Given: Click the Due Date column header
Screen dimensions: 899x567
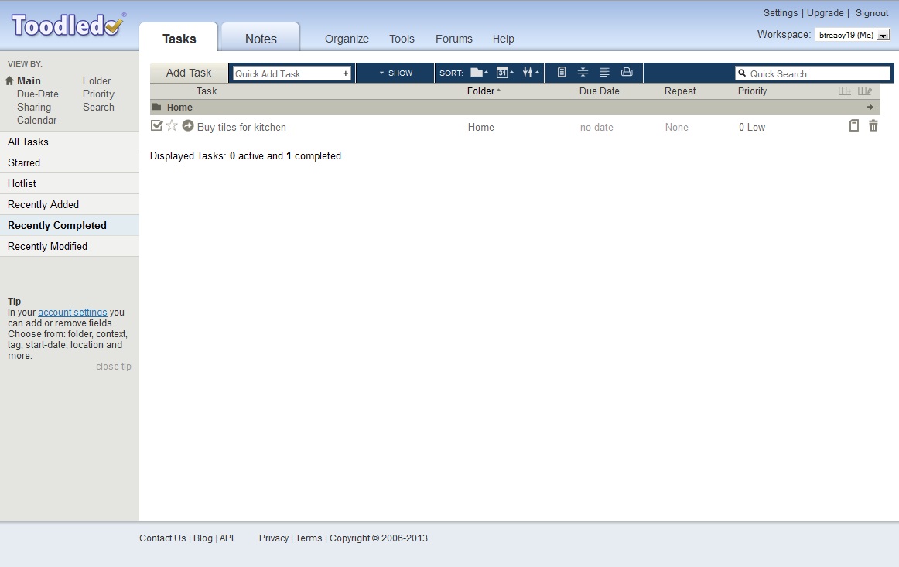Looking at the screenshot, I should coord(599,91).
